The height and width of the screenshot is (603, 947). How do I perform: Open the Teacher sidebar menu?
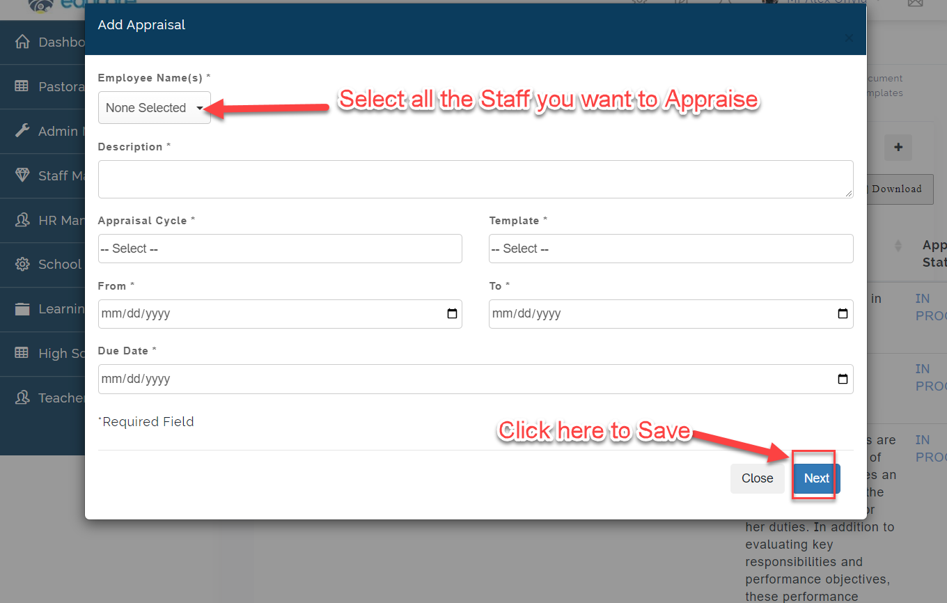pyautogui.click(x=42, y=398)
